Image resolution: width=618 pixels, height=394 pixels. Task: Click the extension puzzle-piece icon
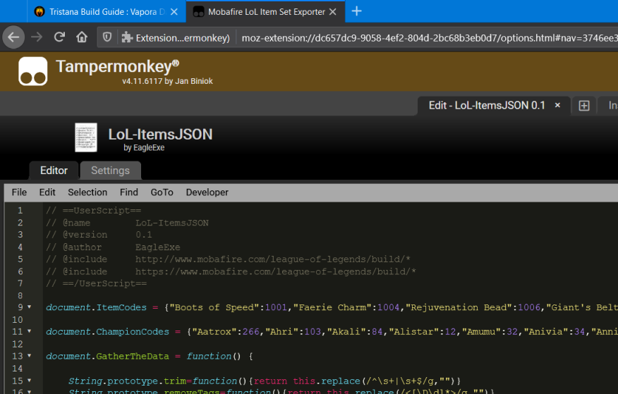[127, 37]
